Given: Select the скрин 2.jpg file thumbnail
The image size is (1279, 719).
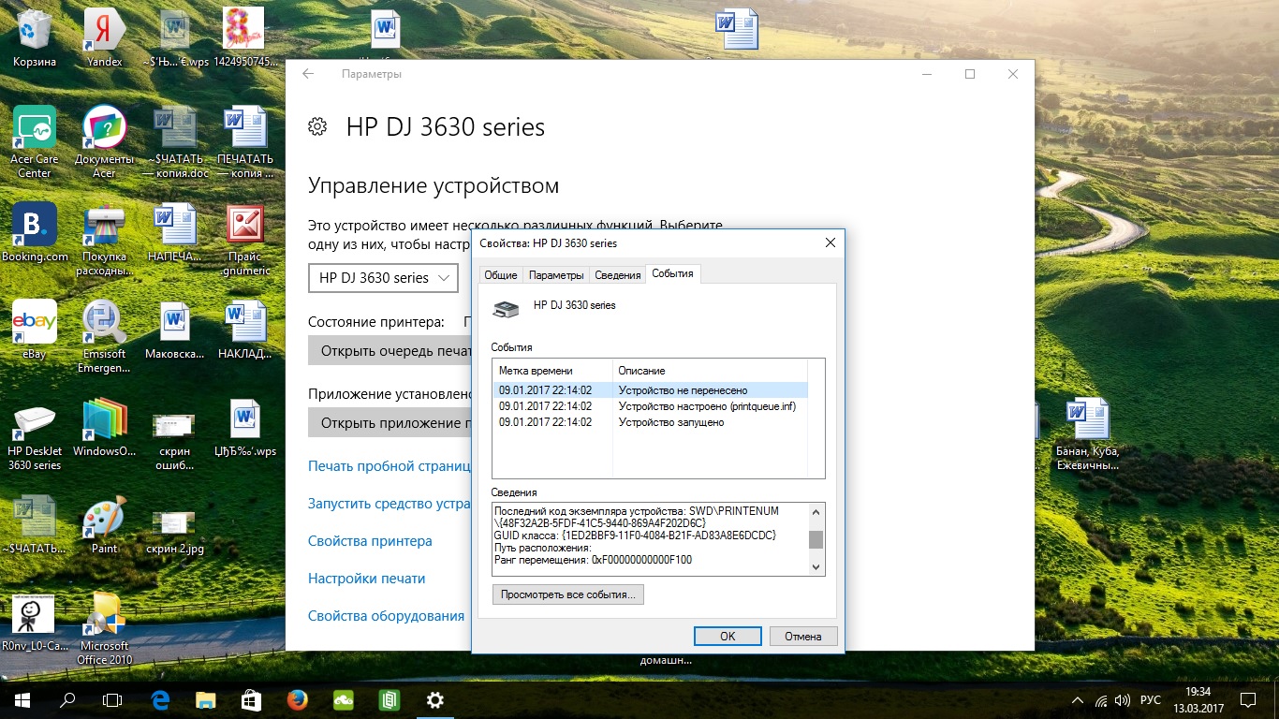Looking at the screenshot, I should (x=175, y=531).
